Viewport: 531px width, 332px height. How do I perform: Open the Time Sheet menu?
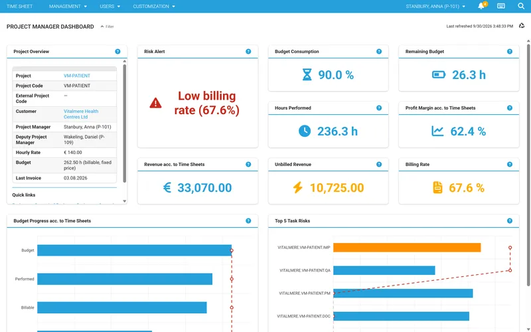click(20, 6)
